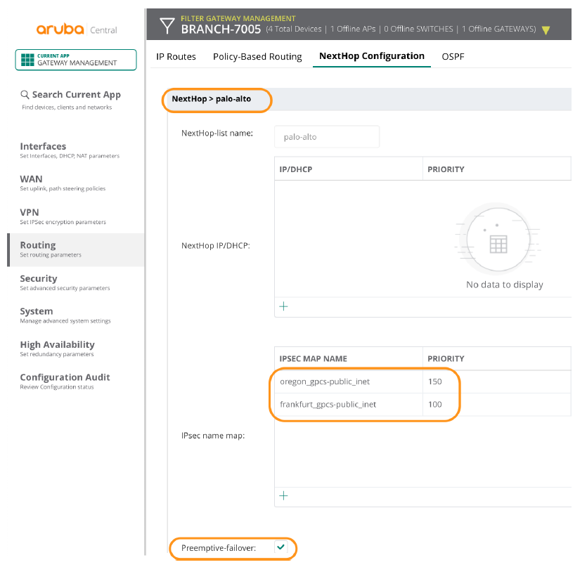Viewport: 587px width, 567px height.
Task: Switch to the IP Routes tab
Action: coord(176,56)
